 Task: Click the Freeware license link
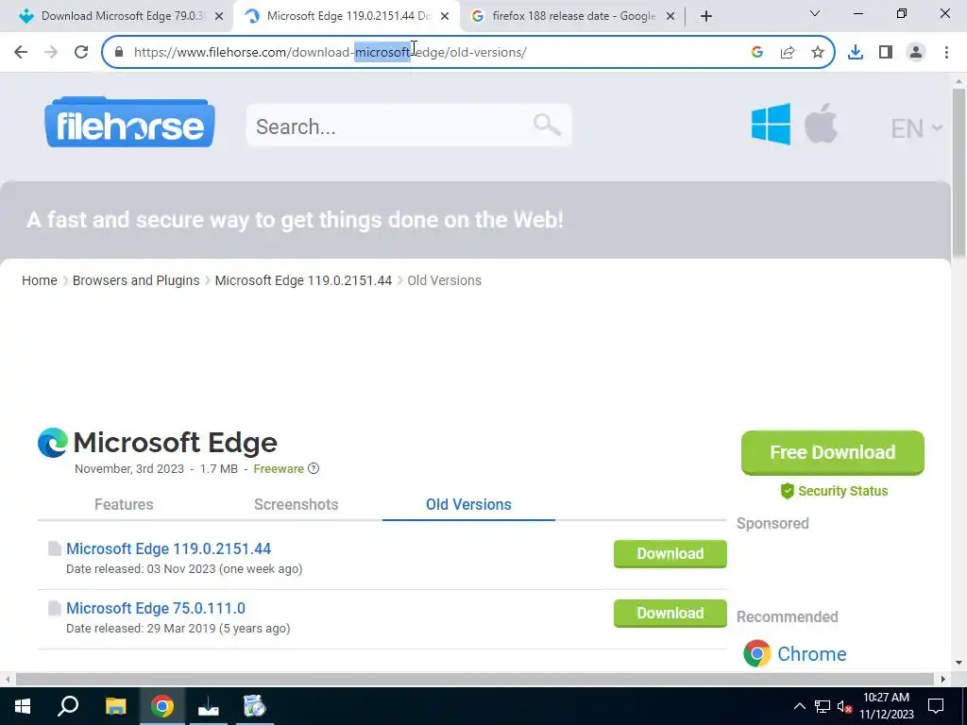click(279, 468)
